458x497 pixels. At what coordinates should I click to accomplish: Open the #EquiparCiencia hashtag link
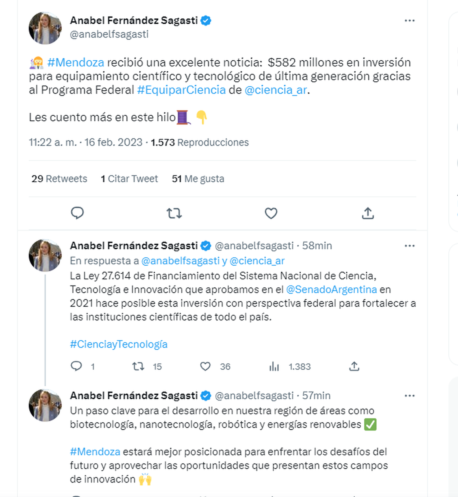pos(181,90)
